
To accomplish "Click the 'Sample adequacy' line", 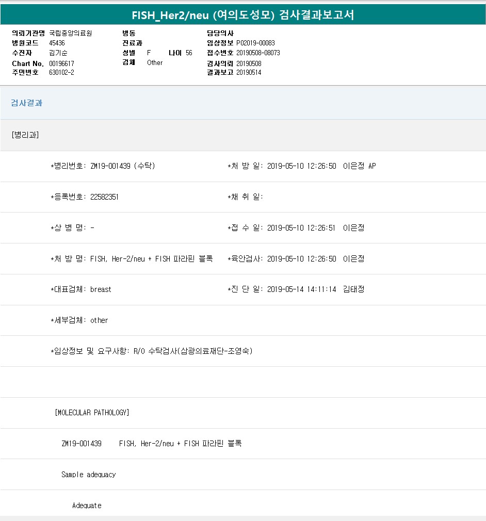I will click(88, 475).
